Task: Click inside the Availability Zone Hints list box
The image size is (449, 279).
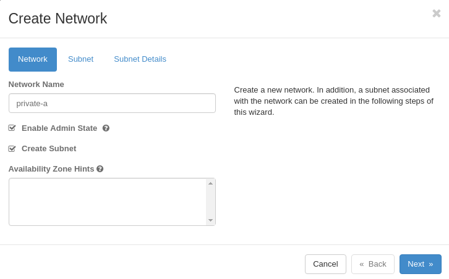Action: click(108, 202)
